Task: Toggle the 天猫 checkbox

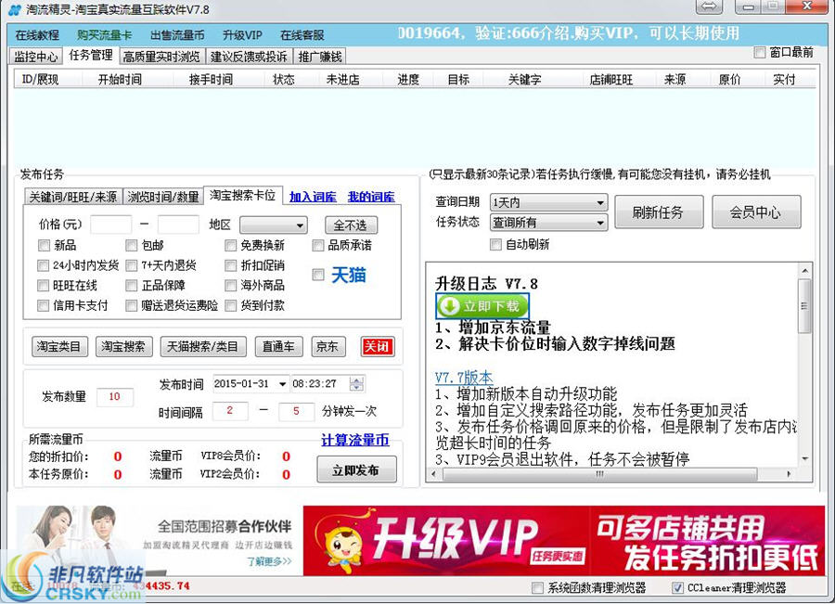Action: [x=318, y=275]
